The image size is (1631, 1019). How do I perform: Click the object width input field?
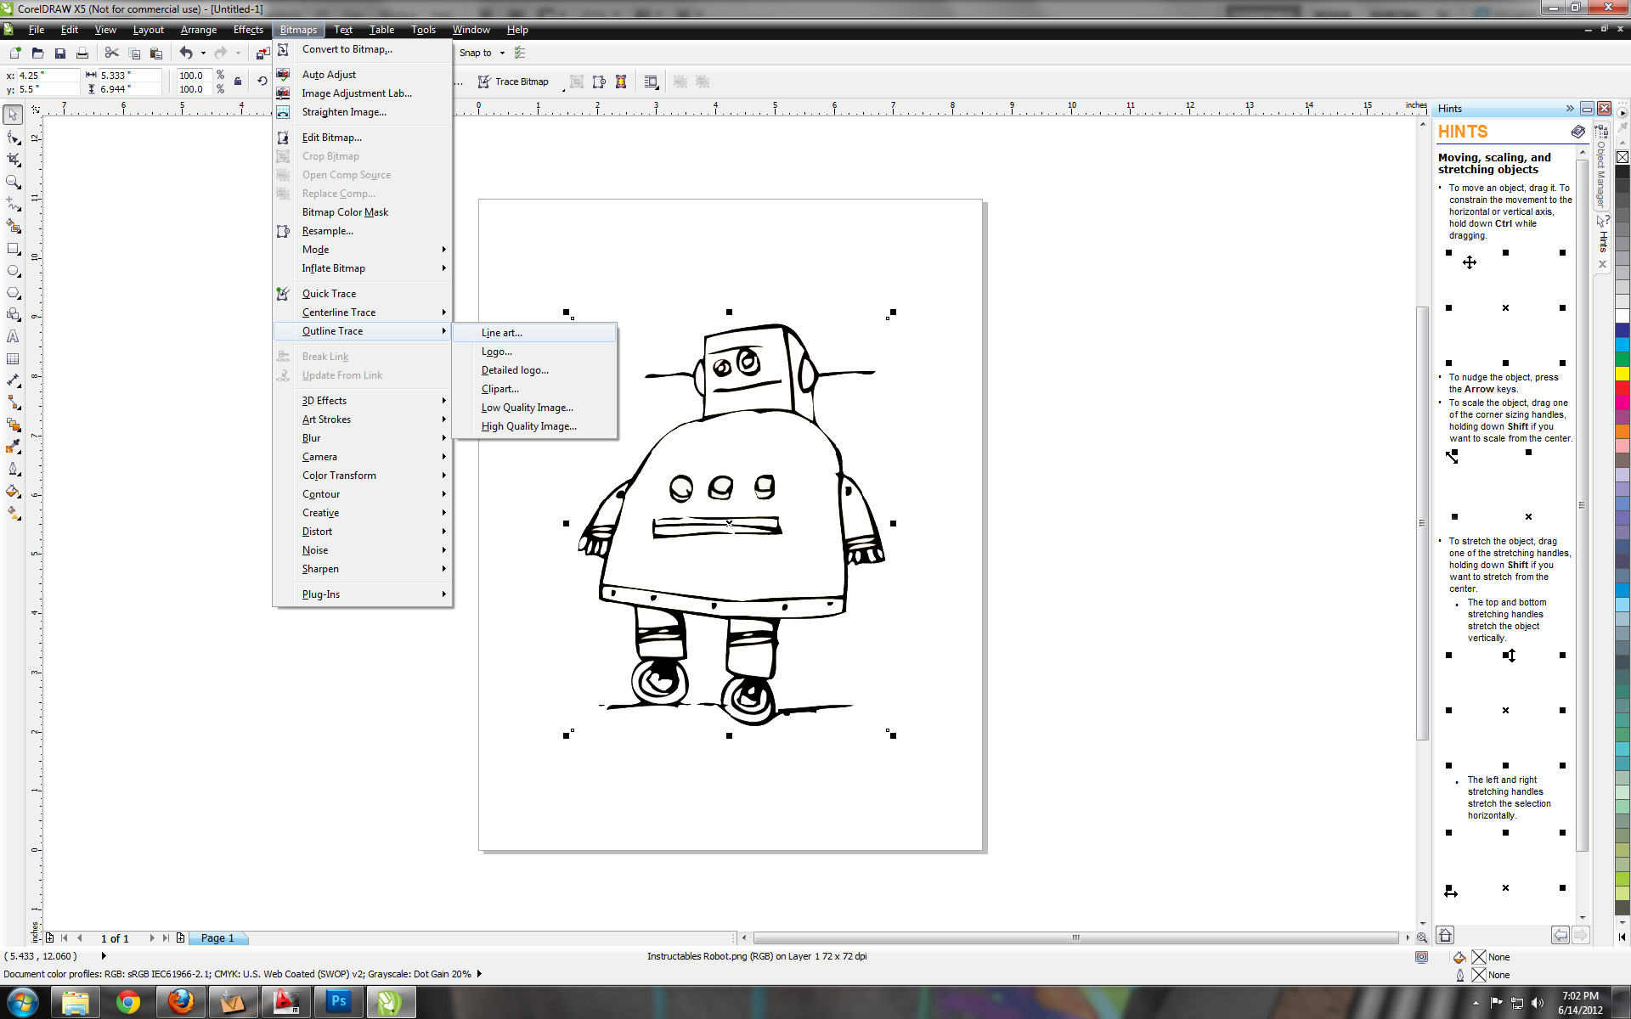pyautogui.click(x=129, y=76)
